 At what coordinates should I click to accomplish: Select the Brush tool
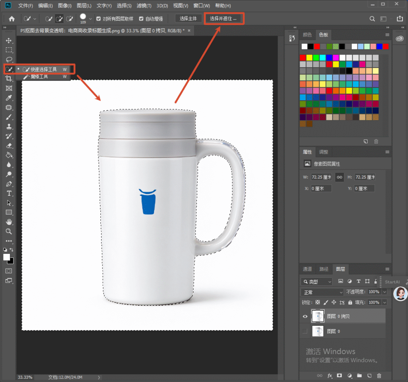pos(9,117)
